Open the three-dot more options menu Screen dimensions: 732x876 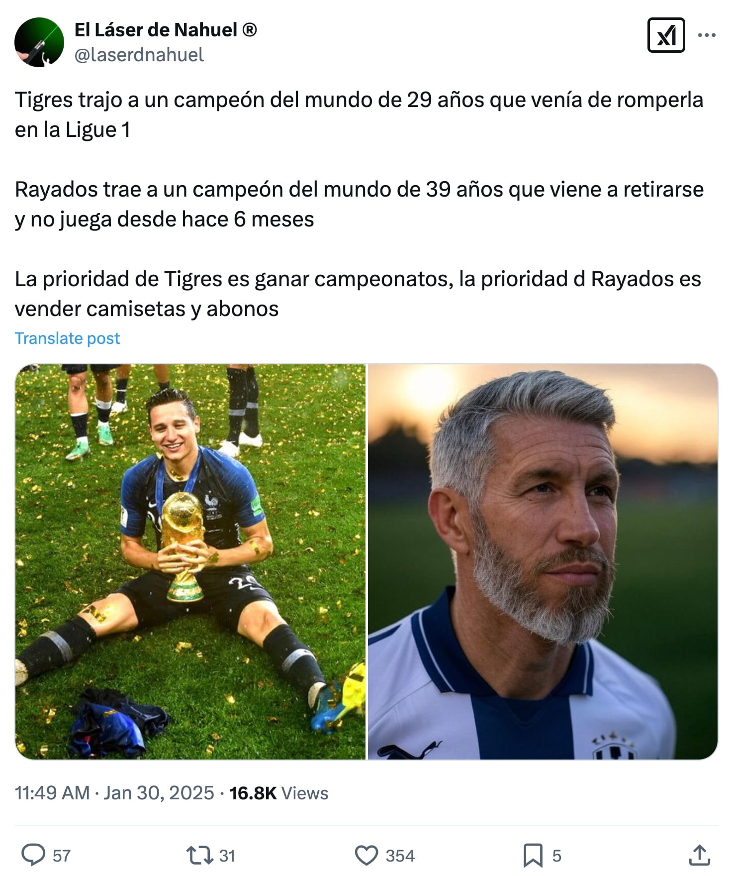(707, 35)
